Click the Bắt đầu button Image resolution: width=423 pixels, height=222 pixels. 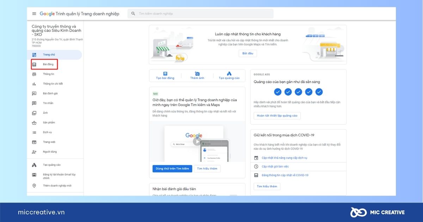(x=248, y=54)
